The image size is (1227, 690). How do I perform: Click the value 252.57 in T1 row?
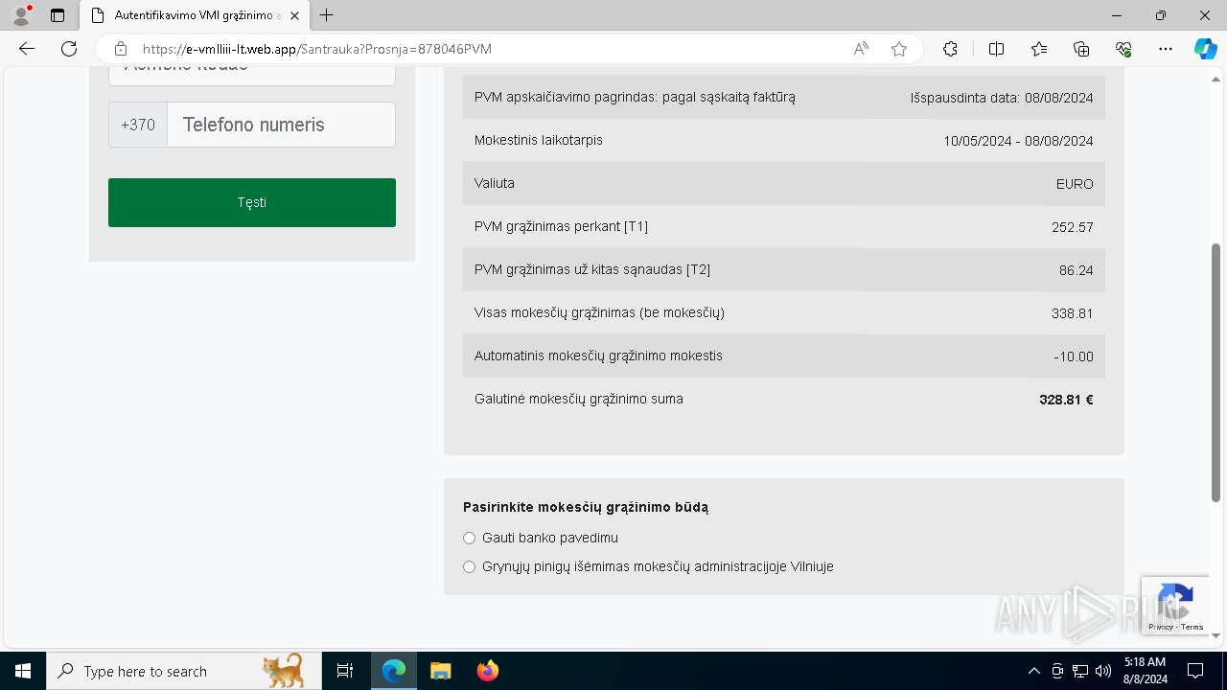coord(1073,227)
